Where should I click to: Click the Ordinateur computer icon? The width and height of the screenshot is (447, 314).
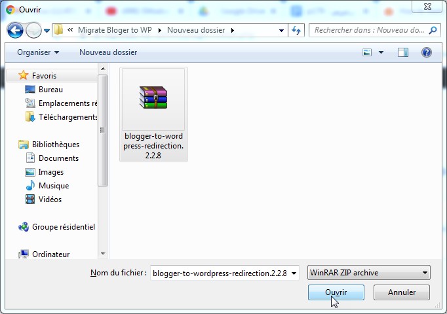(x=24, y=254)
